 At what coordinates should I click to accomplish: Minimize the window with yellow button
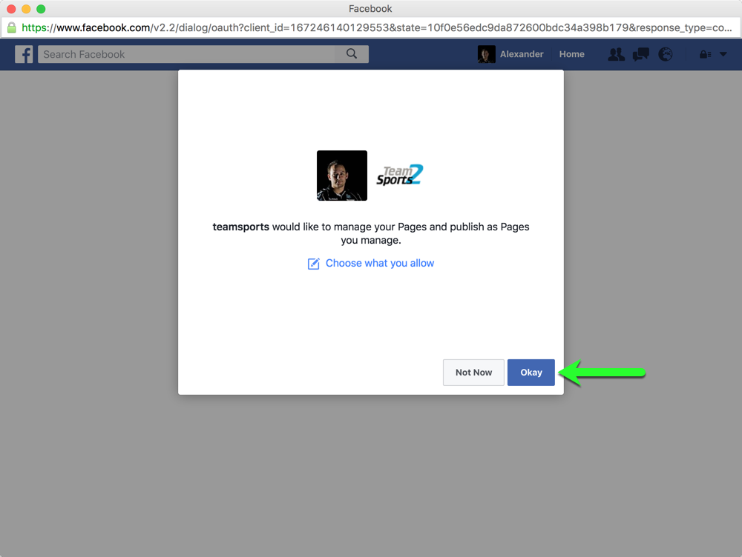[26, 9]
